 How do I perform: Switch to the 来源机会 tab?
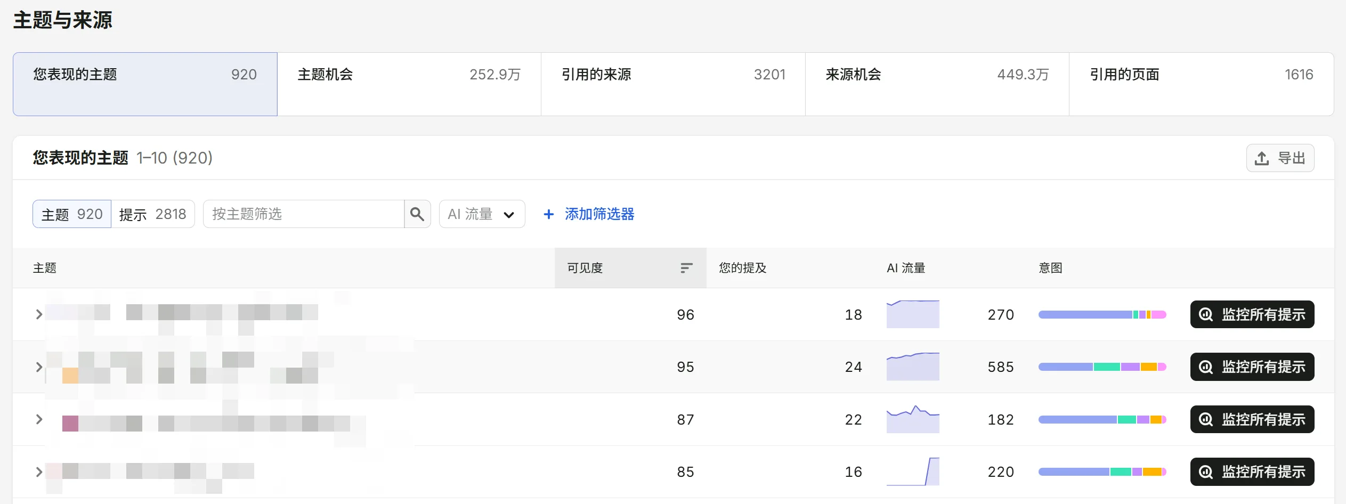937,84
